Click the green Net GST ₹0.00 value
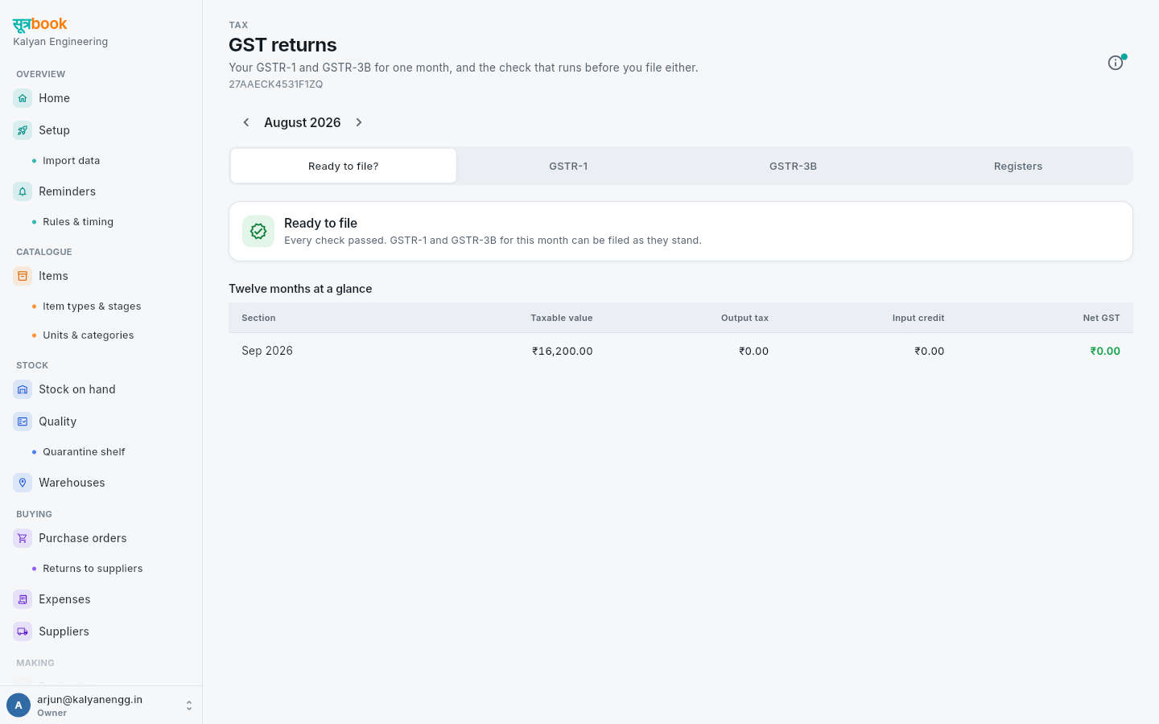This screenshot has width=1159, height=724. click(1105, 351)
